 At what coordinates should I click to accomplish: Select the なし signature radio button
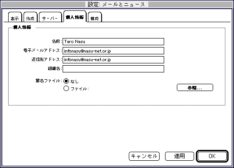pos(66,81)
